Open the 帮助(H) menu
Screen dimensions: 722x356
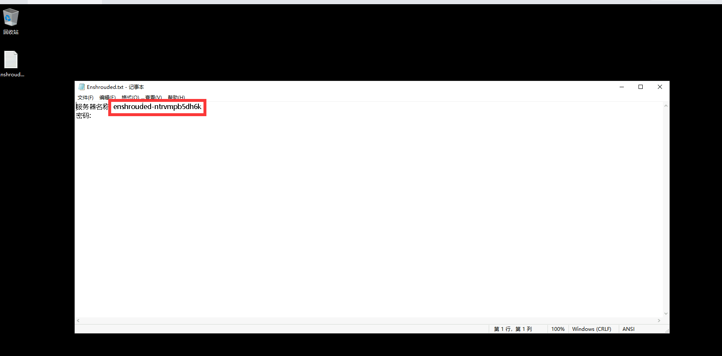point(176,98)
